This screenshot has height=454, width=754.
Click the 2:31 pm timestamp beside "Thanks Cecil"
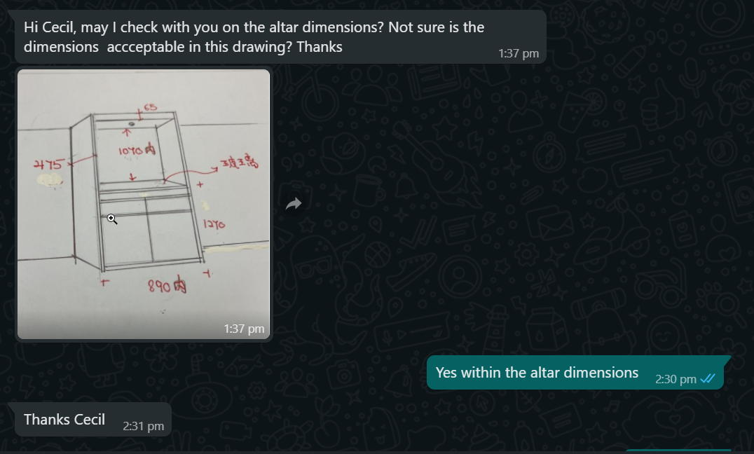pyautogui.click(x=143, y=425)
